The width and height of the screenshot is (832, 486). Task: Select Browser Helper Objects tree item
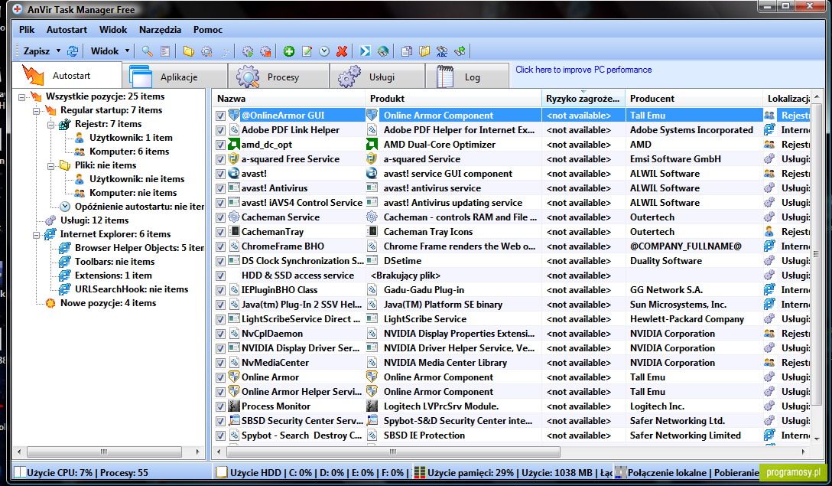point(139,248)
